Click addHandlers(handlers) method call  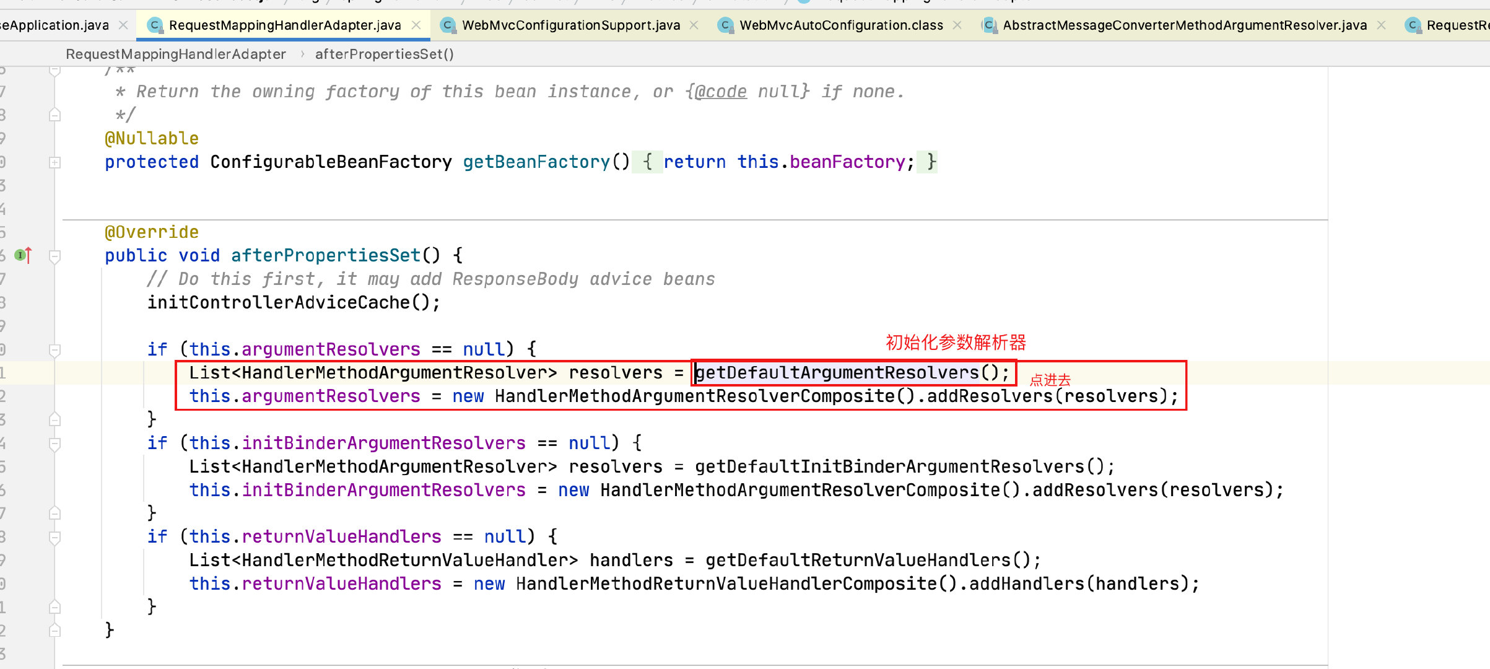click(1079, 583)
